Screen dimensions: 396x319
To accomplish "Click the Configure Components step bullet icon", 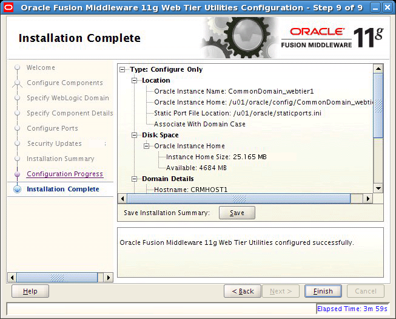I will 17,83.
